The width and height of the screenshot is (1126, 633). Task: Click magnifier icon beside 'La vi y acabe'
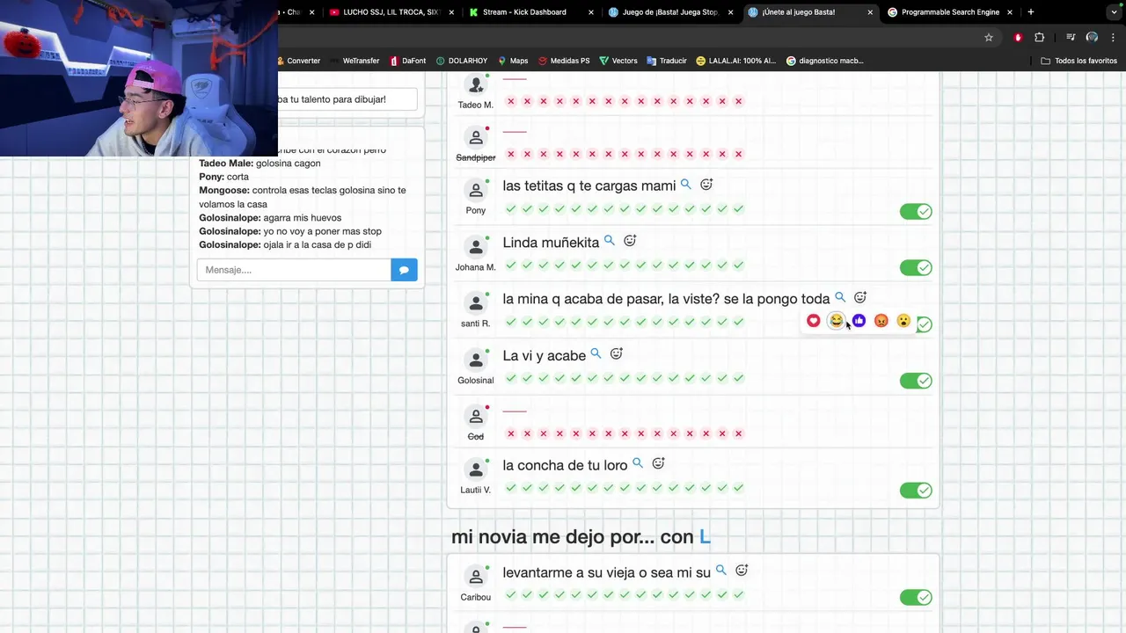coord(596,353)
